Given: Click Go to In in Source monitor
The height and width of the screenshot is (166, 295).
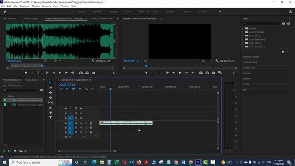Looking at the screenshot, I should point(47,73).
